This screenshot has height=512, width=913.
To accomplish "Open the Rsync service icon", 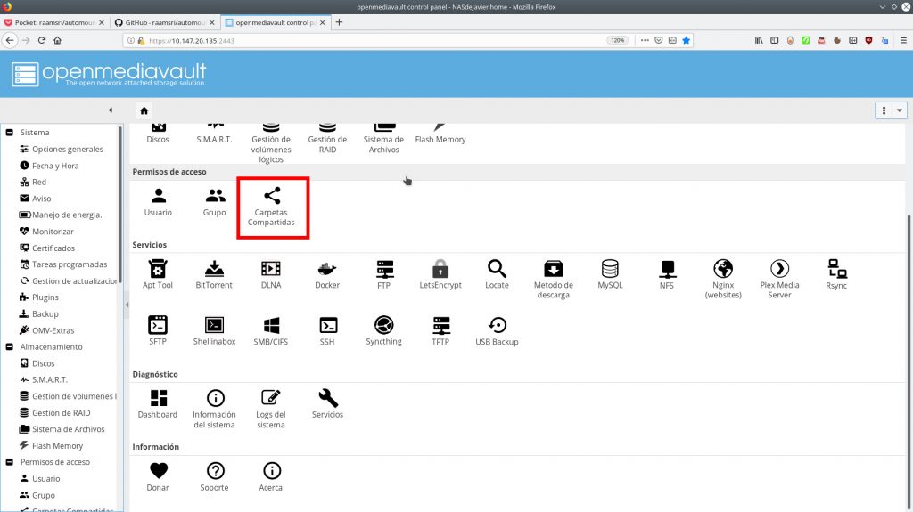I will coord(836,274).
